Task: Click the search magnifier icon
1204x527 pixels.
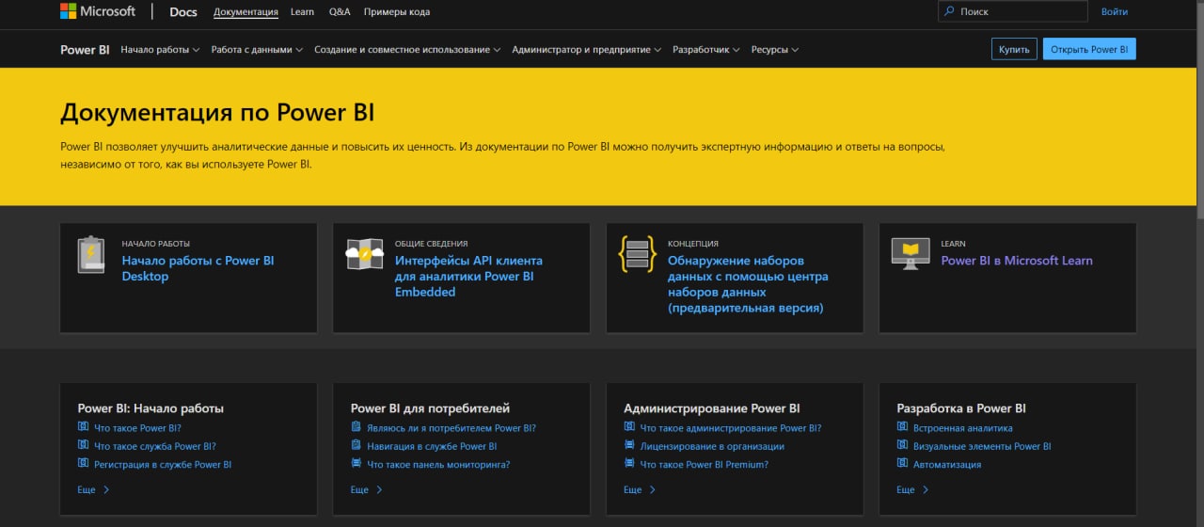Action: click(949, 11)
